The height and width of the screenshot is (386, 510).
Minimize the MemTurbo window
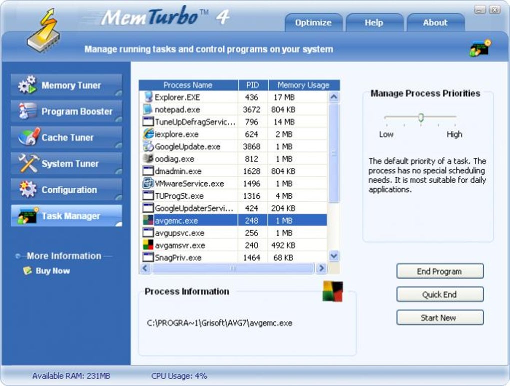[480, 10]
